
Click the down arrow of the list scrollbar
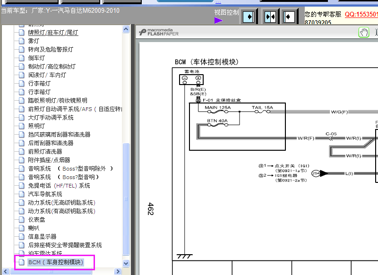click(x=125, y=263)
